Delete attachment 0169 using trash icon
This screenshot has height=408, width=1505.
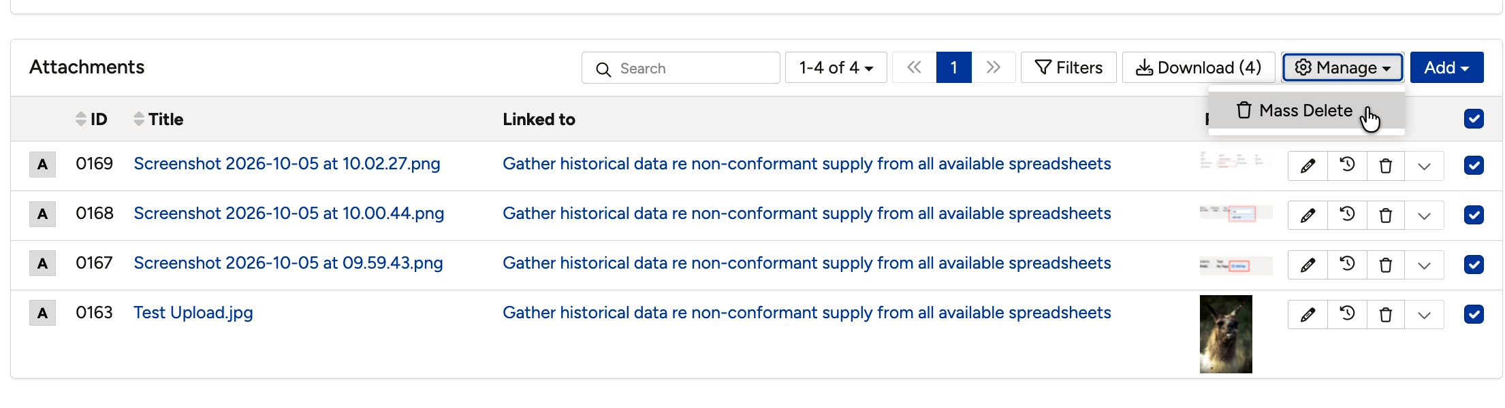[x=1385, y=166]
